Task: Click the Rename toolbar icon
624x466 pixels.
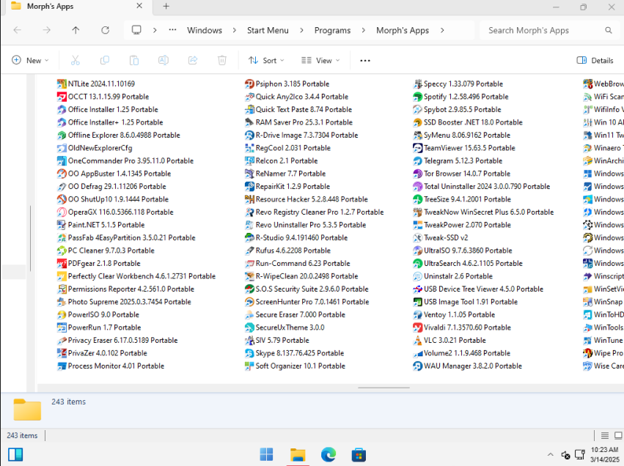Action: tap(164, 60)
